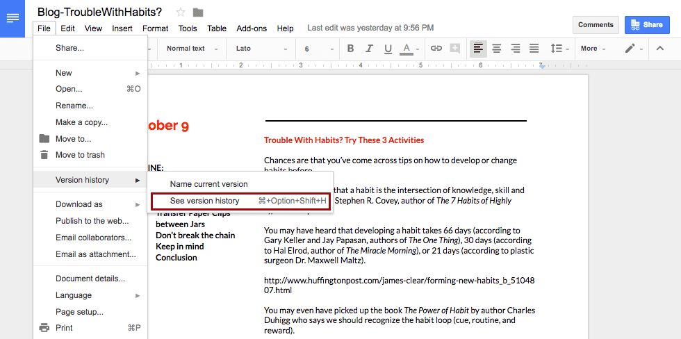Open the font size dropdown showing 6
681x339 pixels.
[x=318, y=49]
